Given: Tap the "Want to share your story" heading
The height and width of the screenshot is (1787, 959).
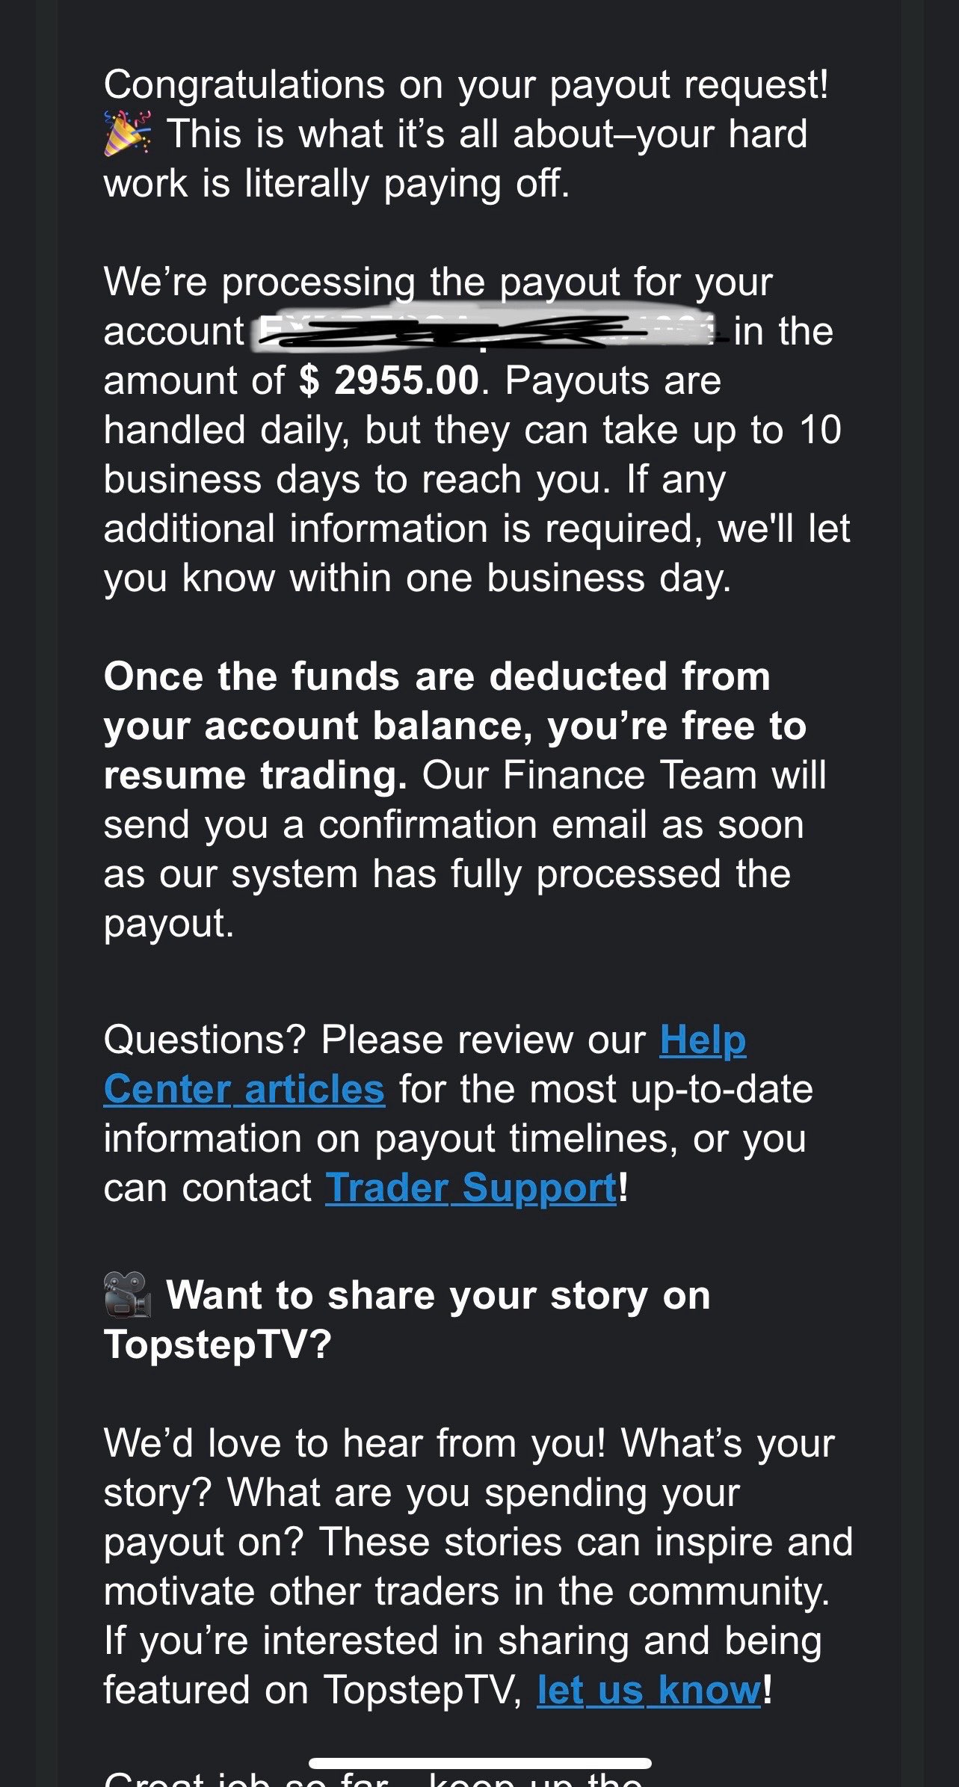Looking at the screenshot, I should coord(437,1295).
